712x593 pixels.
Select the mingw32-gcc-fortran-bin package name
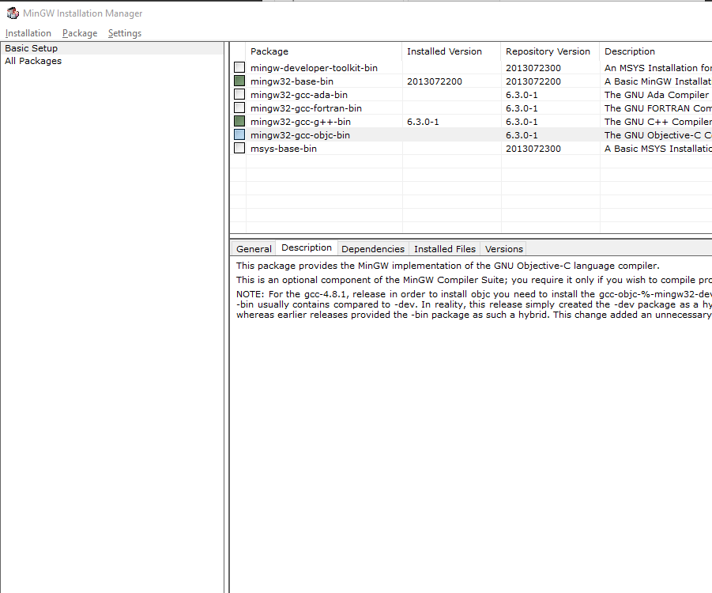pos(306,108)
